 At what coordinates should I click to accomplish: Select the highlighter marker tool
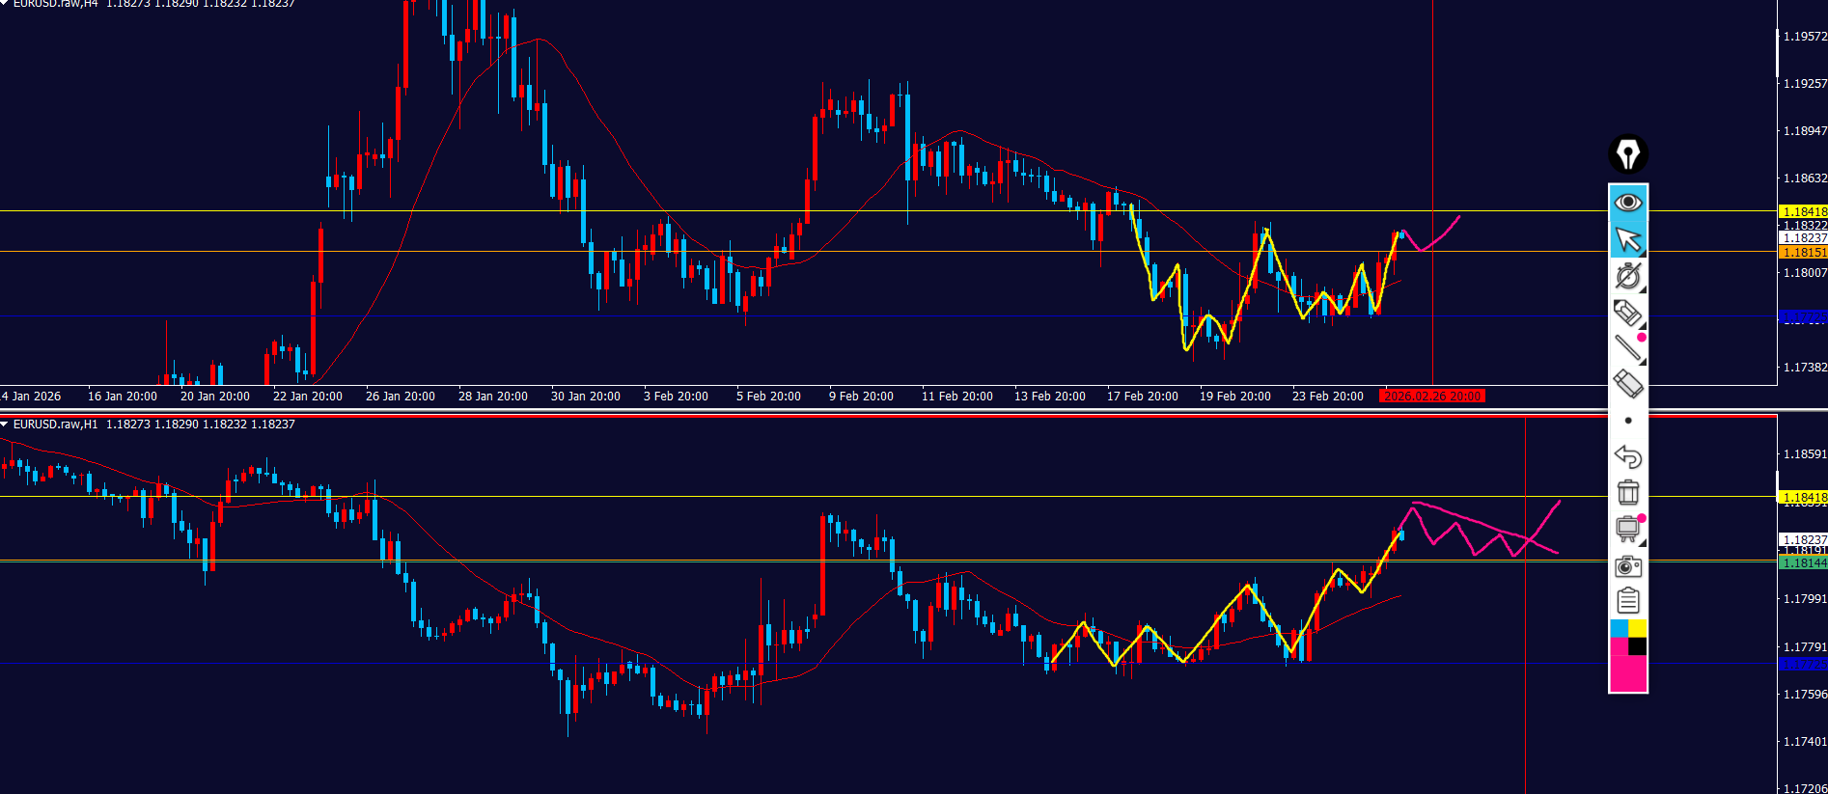1628,313
